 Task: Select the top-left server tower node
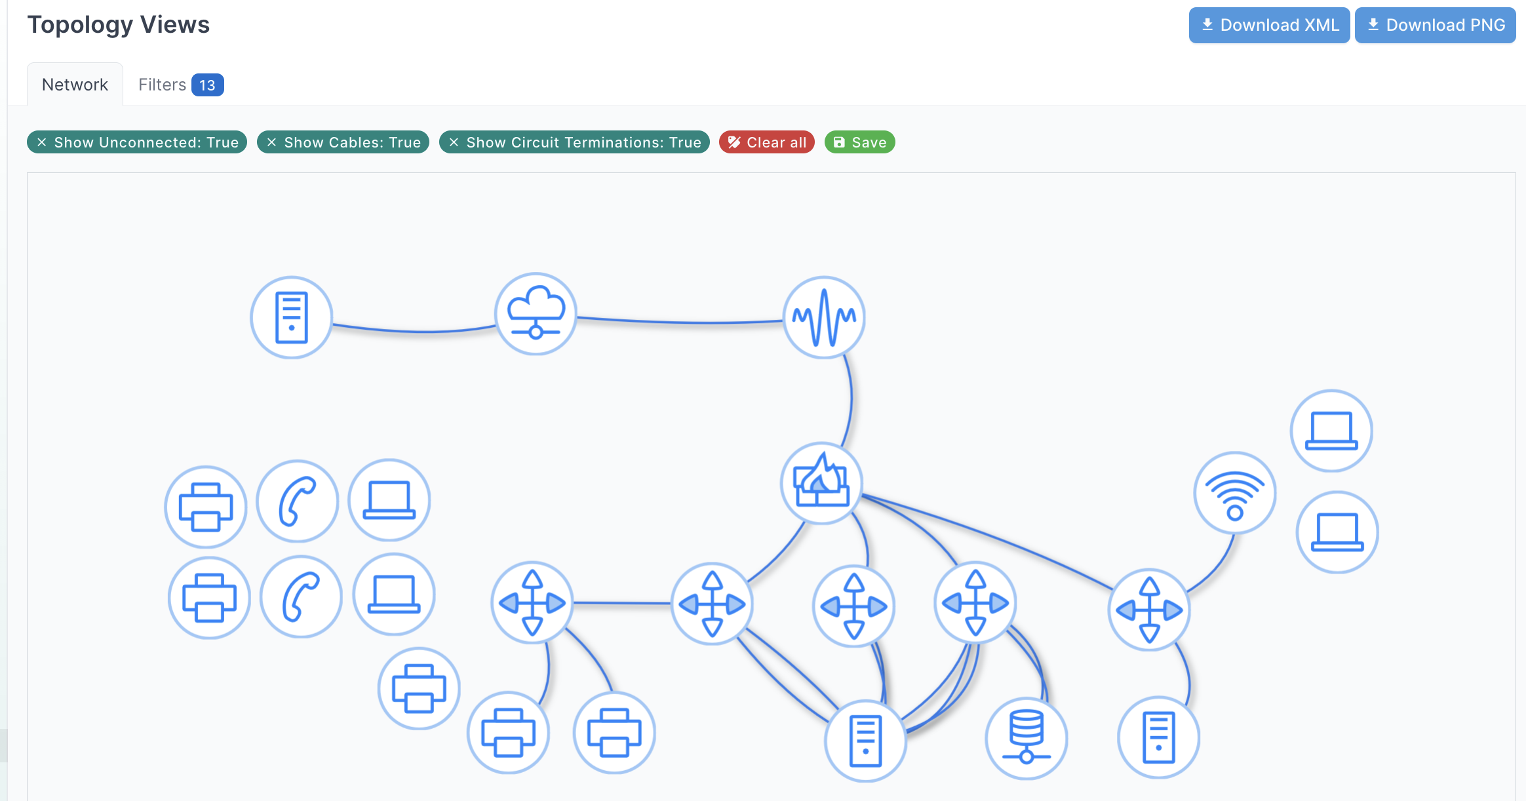point(292,317)
